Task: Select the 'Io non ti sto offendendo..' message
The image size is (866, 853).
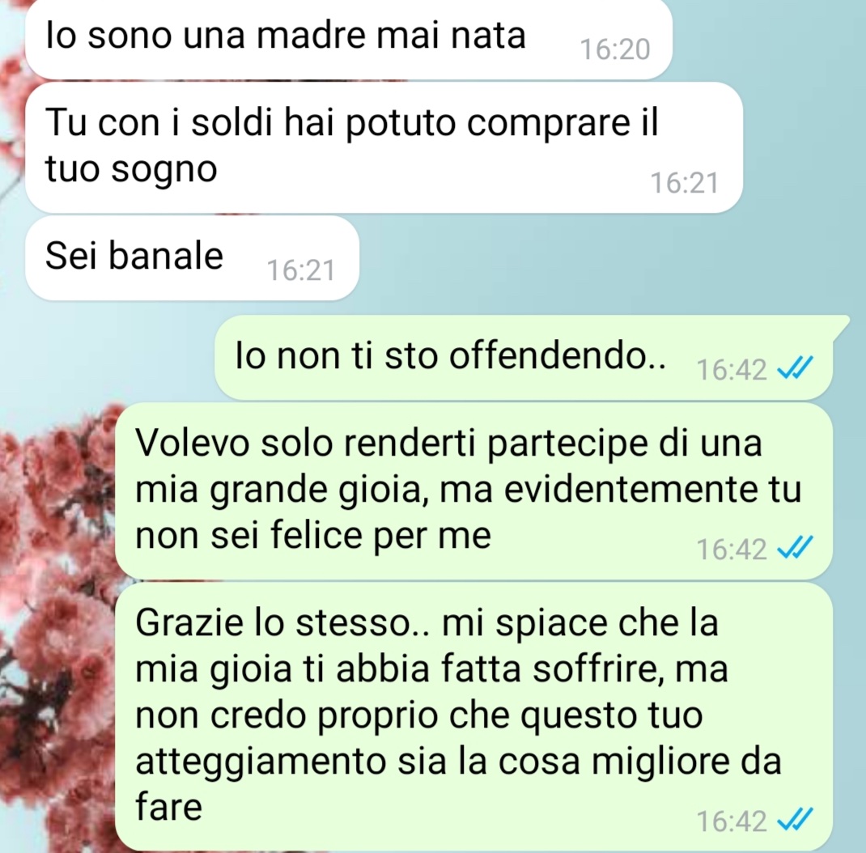Action: click(524, 357)
